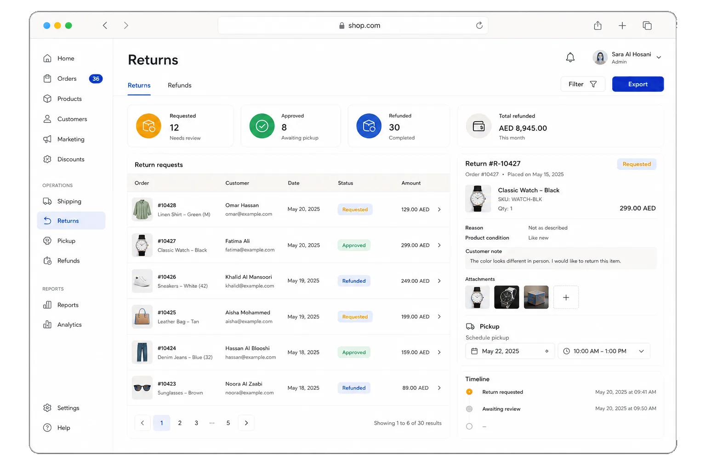Image resolution: width=706 pixels, height=470 pixels.
Task: Expand the Sara Al Hosani account menu
Action: [x=659, y=57]
